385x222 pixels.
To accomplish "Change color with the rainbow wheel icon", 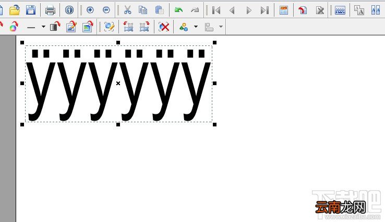I will (14, 26).
